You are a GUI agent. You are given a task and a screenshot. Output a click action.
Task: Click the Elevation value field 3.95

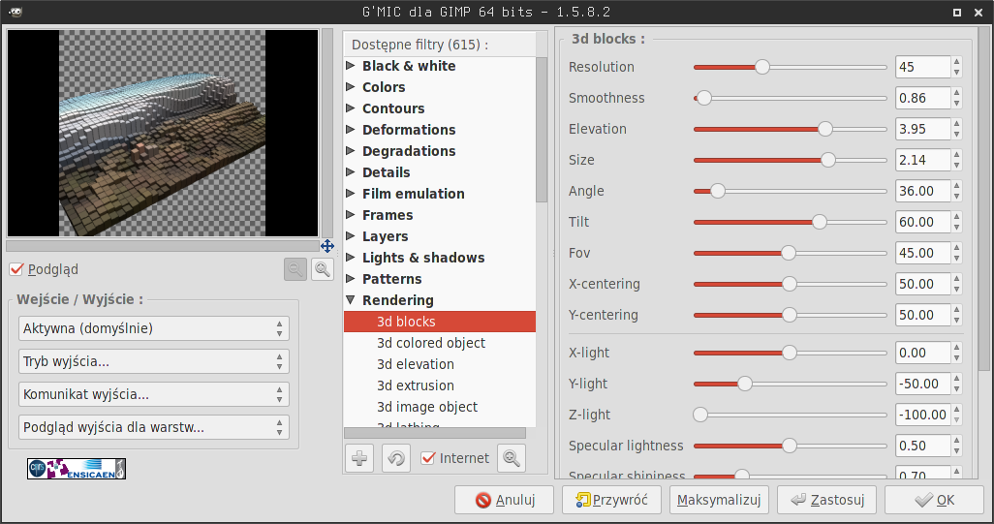pyautogui.click(x=923, y=129)
